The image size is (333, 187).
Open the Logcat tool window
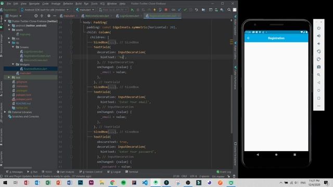(114, 172)
